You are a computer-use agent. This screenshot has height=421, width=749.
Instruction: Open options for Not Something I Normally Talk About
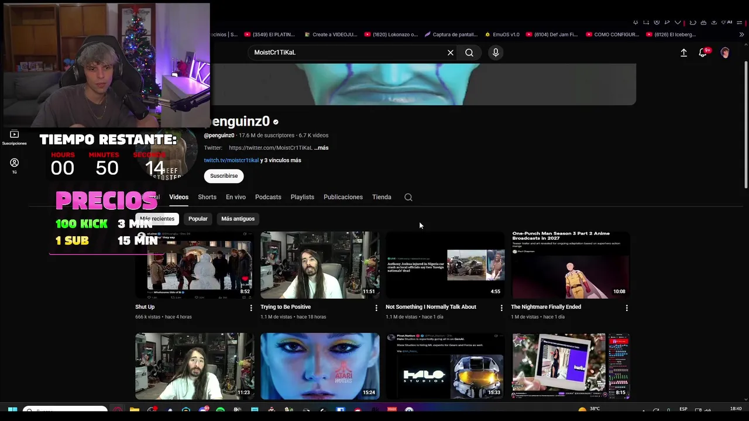501,308
